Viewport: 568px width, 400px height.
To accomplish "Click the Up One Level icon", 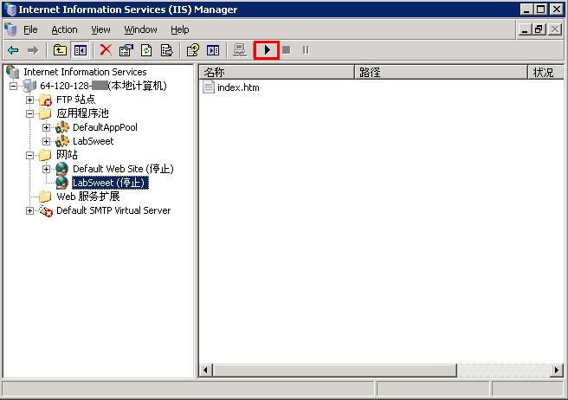I will pyautogui.click(x=60, y=50).
